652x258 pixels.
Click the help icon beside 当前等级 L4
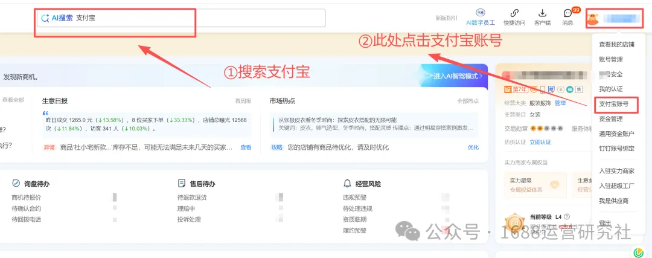click(567, 217)
